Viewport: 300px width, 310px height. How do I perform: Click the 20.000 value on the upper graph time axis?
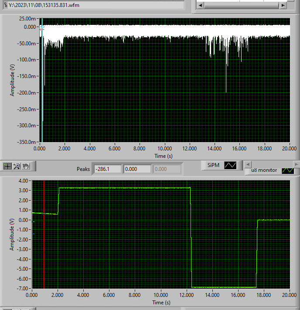(x=290, y=149)
